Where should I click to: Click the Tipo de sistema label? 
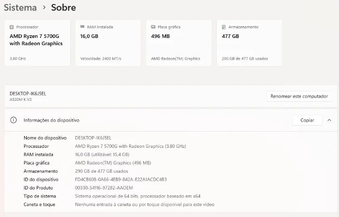(x=40, y=196)
